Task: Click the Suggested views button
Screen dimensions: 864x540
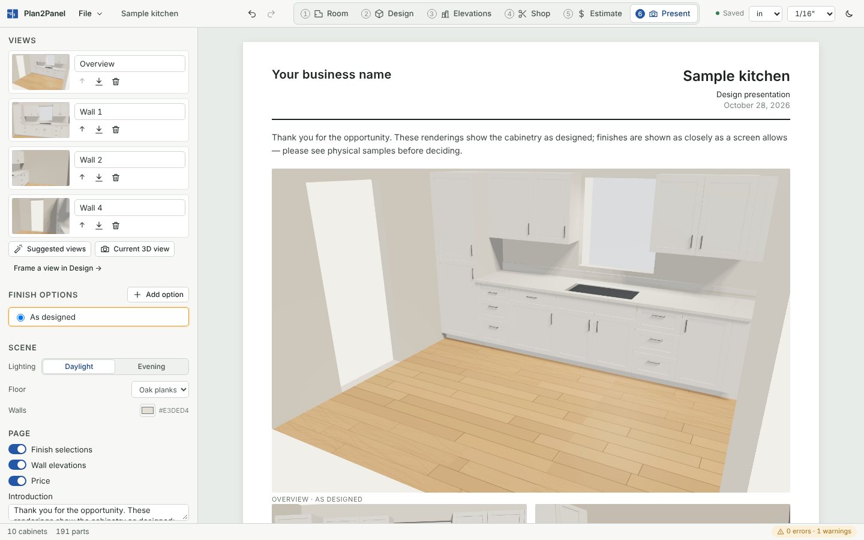Action: 50,249
